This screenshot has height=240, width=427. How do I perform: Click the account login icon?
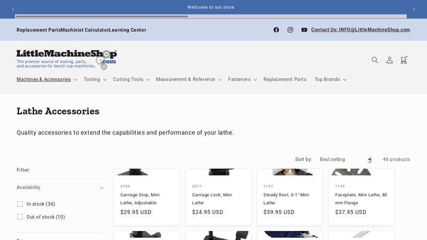click(390, 60)
